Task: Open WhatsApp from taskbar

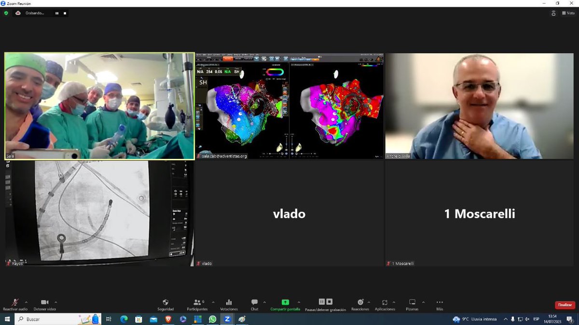Action: (212, 319)
